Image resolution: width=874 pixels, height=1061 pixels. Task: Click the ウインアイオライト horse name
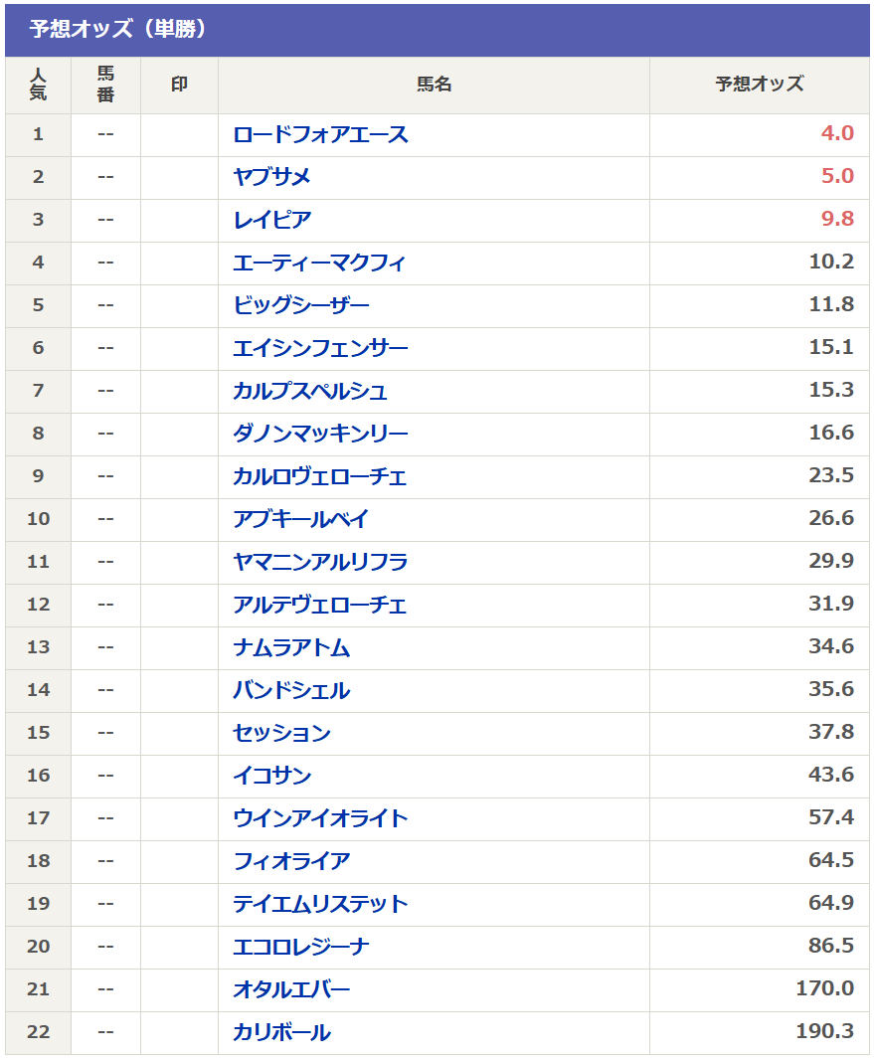point(320,818)
